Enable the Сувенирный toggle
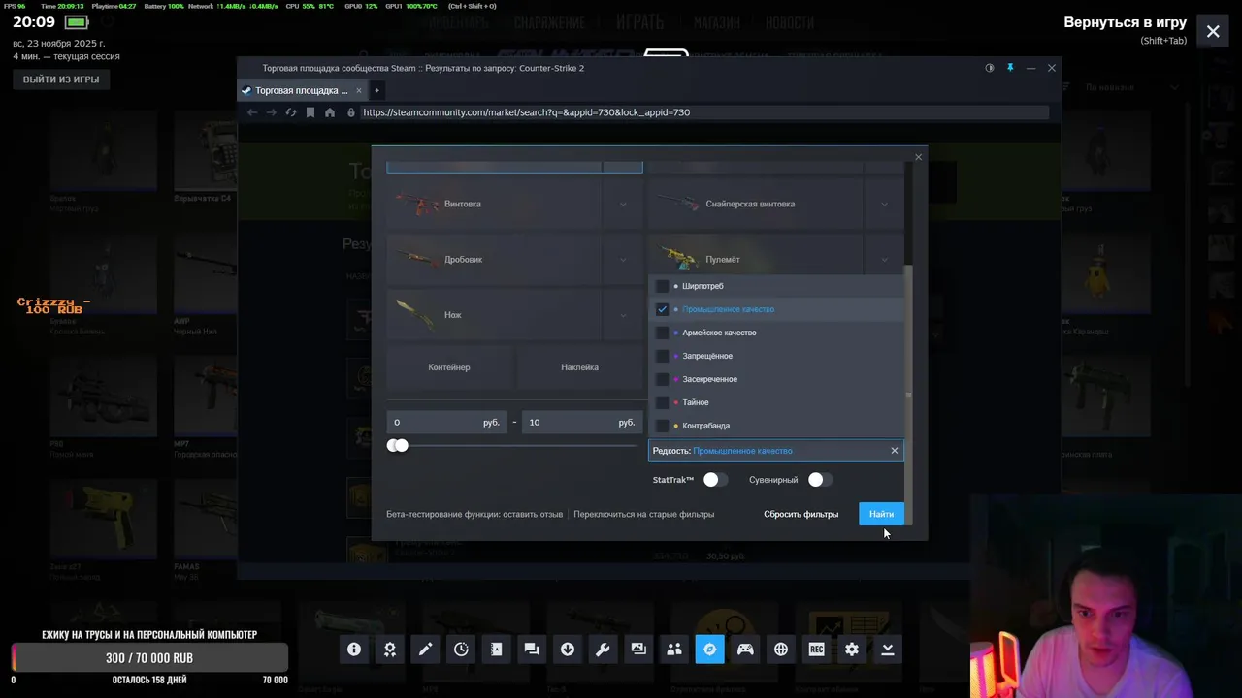Screen dimensions: 1242x698 click(820, 480)
